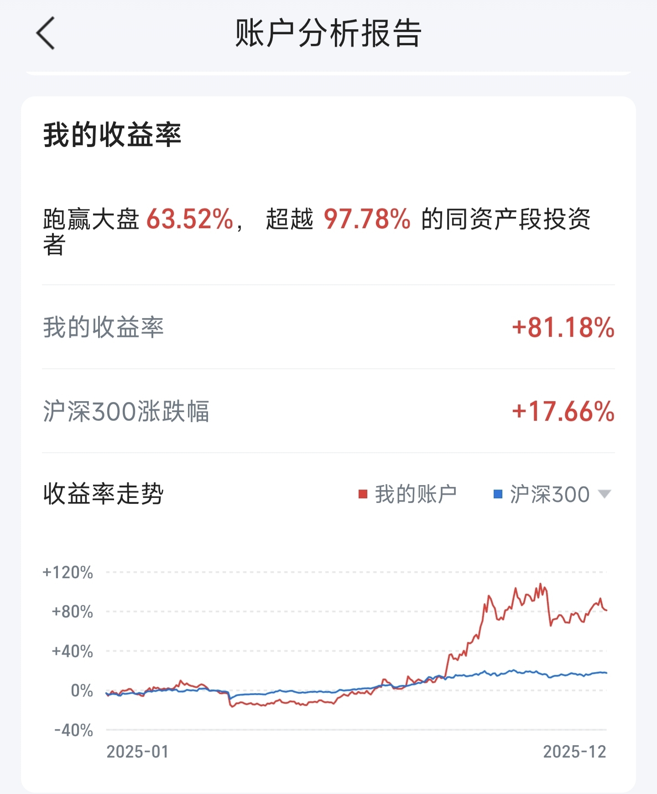Select the 沪深300 benchmark label in legend

coord(550,494)
